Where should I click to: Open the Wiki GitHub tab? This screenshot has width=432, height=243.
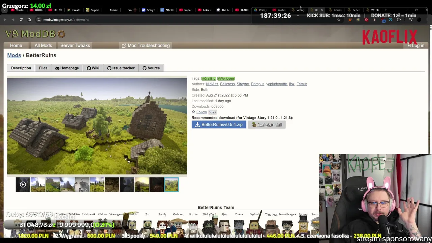pos(93,68)
